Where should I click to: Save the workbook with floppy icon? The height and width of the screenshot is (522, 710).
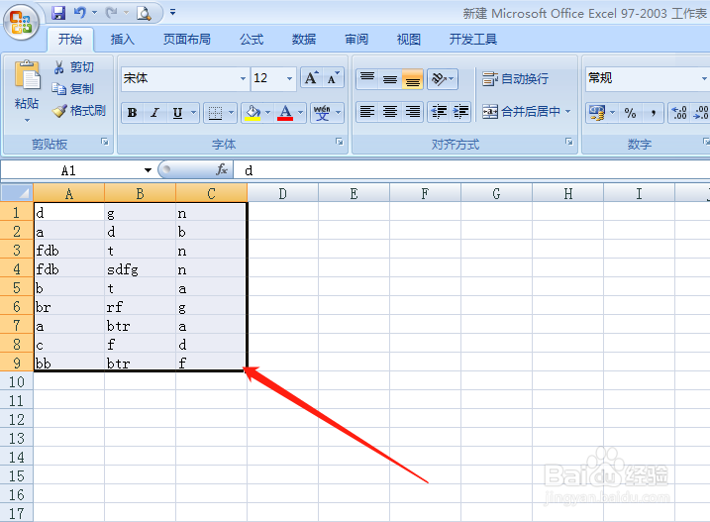[x=58, y=13]
